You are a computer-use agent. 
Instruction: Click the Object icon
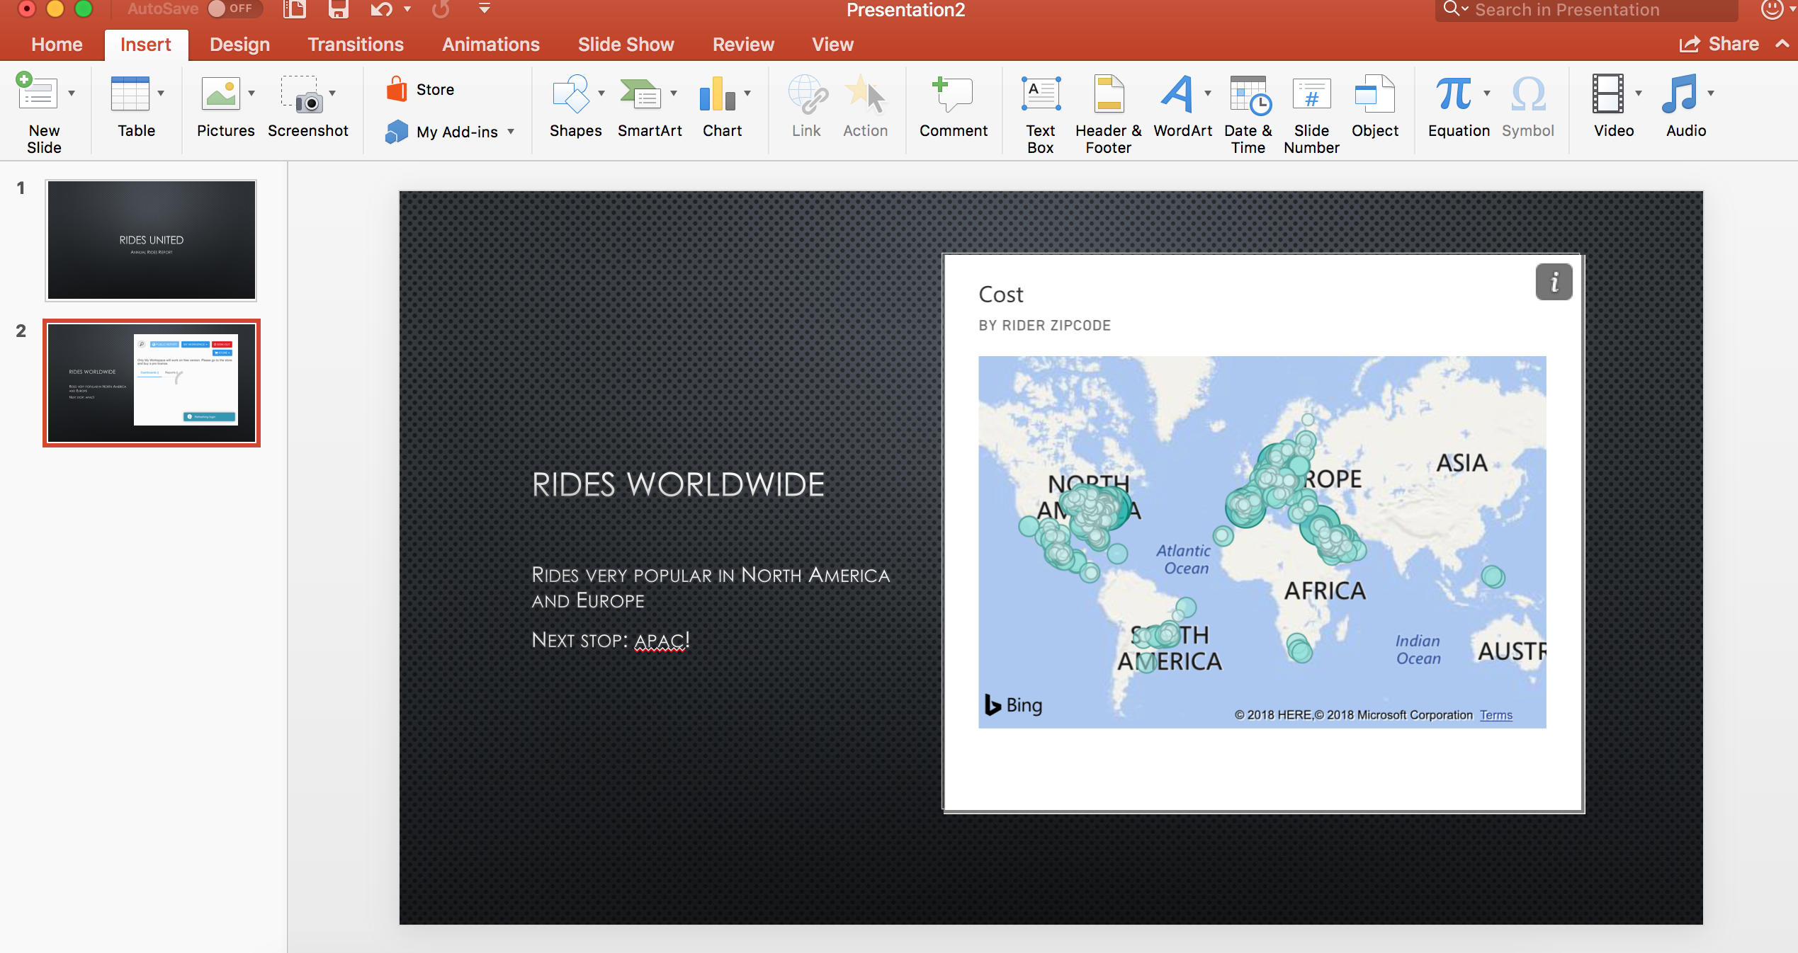click(x=1374, y=95)
